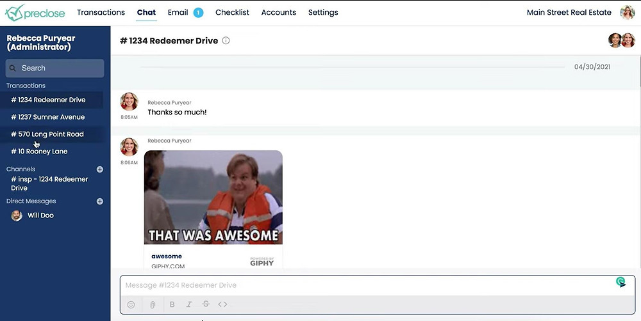Open the emoji picker
This screenshot has width=641, height=321.
tap(131, 304)
